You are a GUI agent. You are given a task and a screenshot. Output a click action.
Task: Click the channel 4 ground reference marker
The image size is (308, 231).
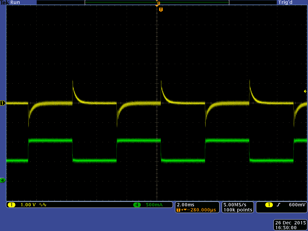coord(3,180)
